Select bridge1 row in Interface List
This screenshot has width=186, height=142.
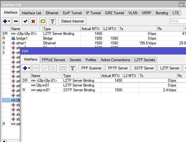pos(94,38)
